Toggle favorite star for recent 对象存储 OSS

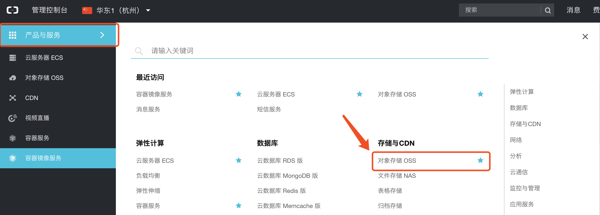coord(480,94)
